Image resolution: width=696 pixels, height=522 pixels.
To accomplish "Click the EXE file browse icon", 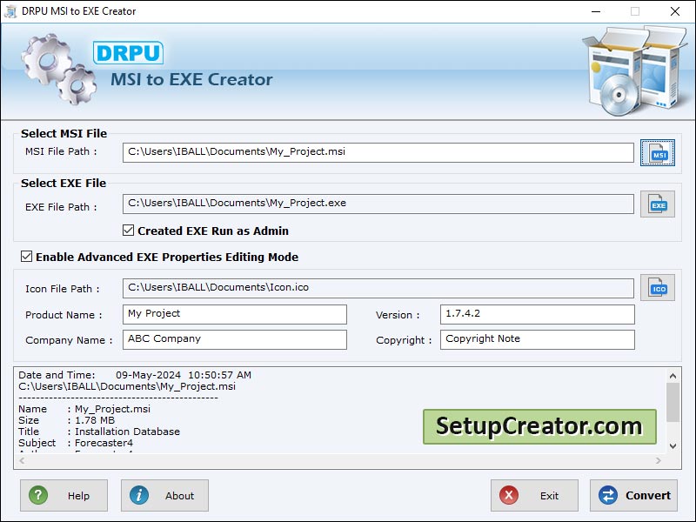I will click(658, 203).
